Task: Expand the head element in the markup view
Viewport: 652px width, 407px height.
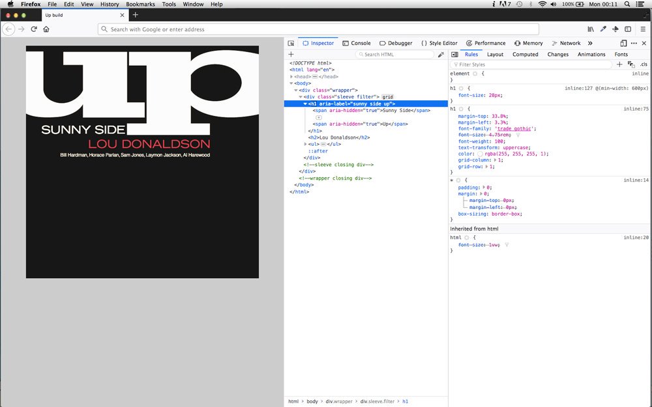Action: pos(291,76)
